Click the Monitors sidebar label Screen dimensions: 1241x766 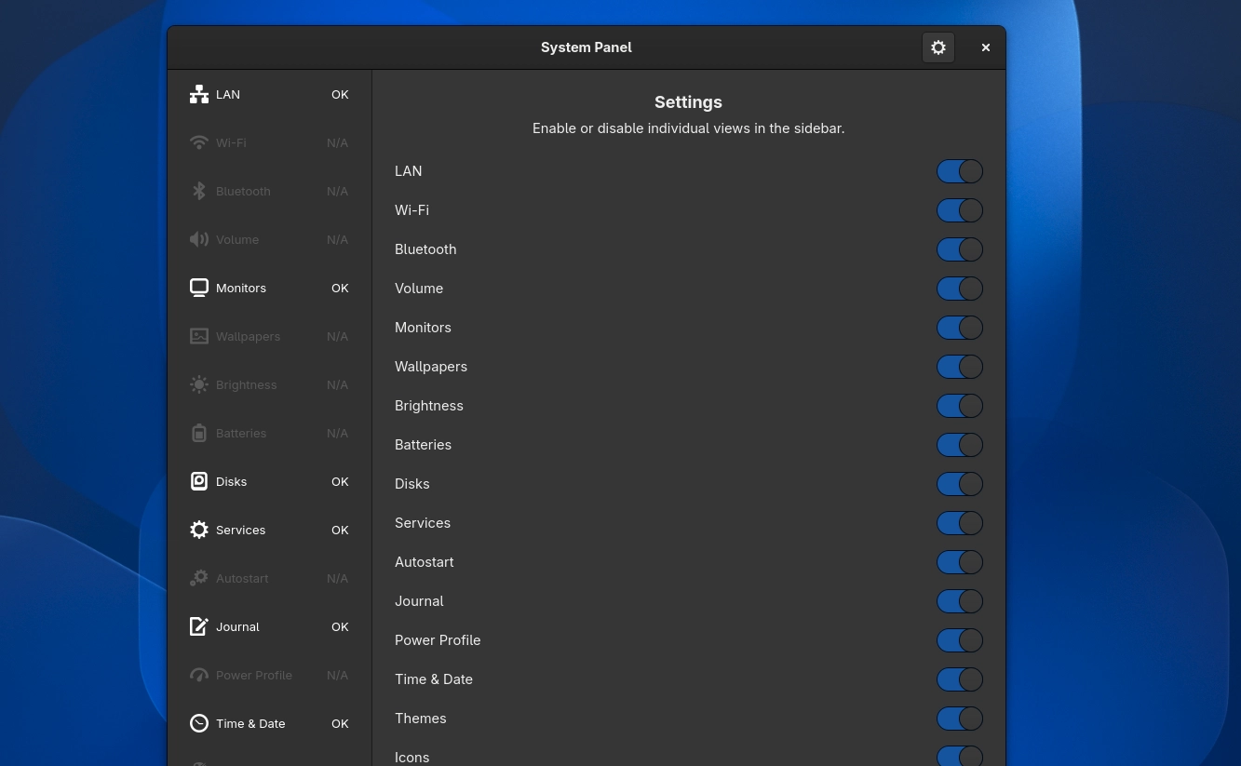point(241,288)
